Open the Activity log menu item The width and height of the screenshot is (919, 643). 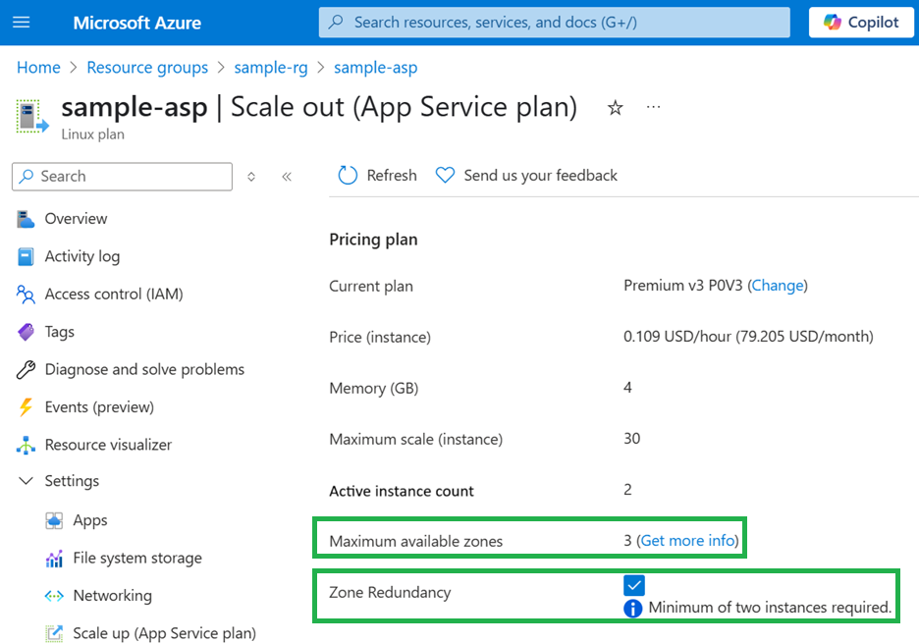point(82,256)
